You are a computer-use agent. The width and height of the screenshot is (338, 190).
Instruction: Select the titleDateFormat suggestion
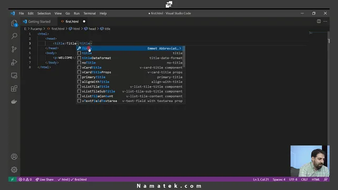130,58
